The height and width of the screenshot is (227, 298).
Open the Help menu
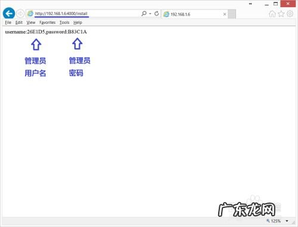77,23
